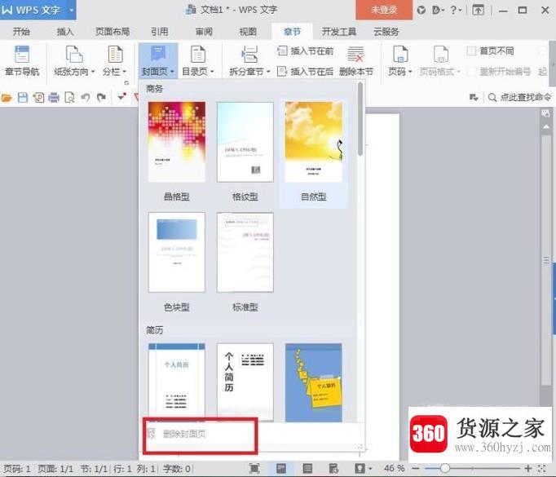Select the 自然型 sunny sky cover thumbnail
The width and height of the screenshot is (556, 477).
(x=313, y=142)
